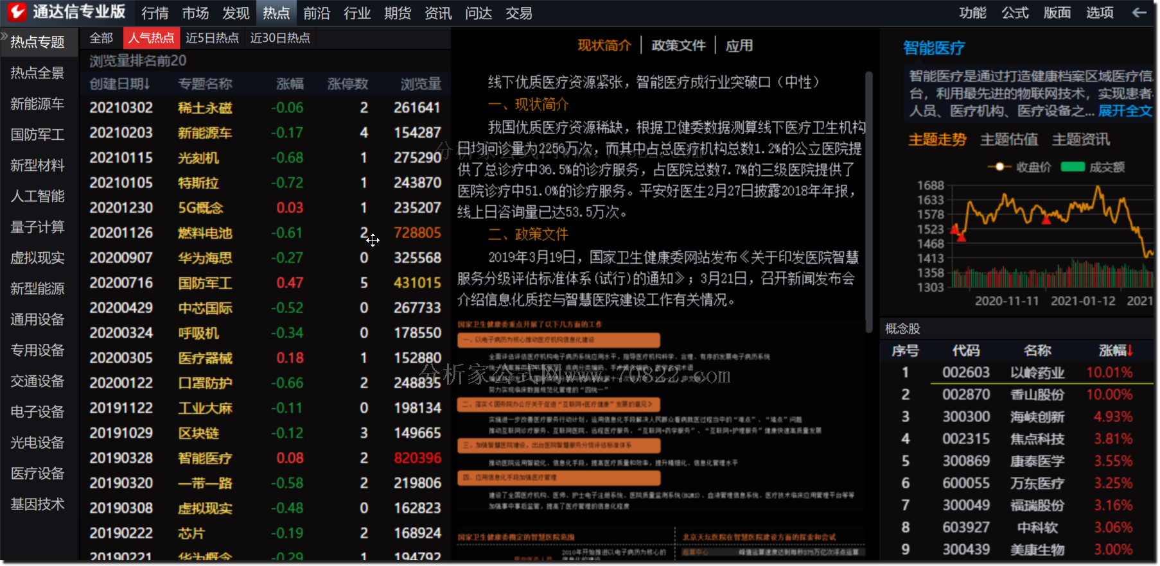Select the 主题走势 tab
This screenshot has height=566, width=1160.
(937, 139)
